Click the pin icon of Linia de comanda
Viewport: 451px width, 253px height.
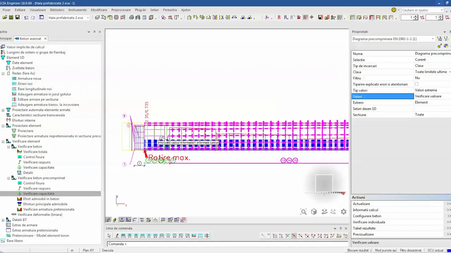pyautogui.click(x=340, y=228)
